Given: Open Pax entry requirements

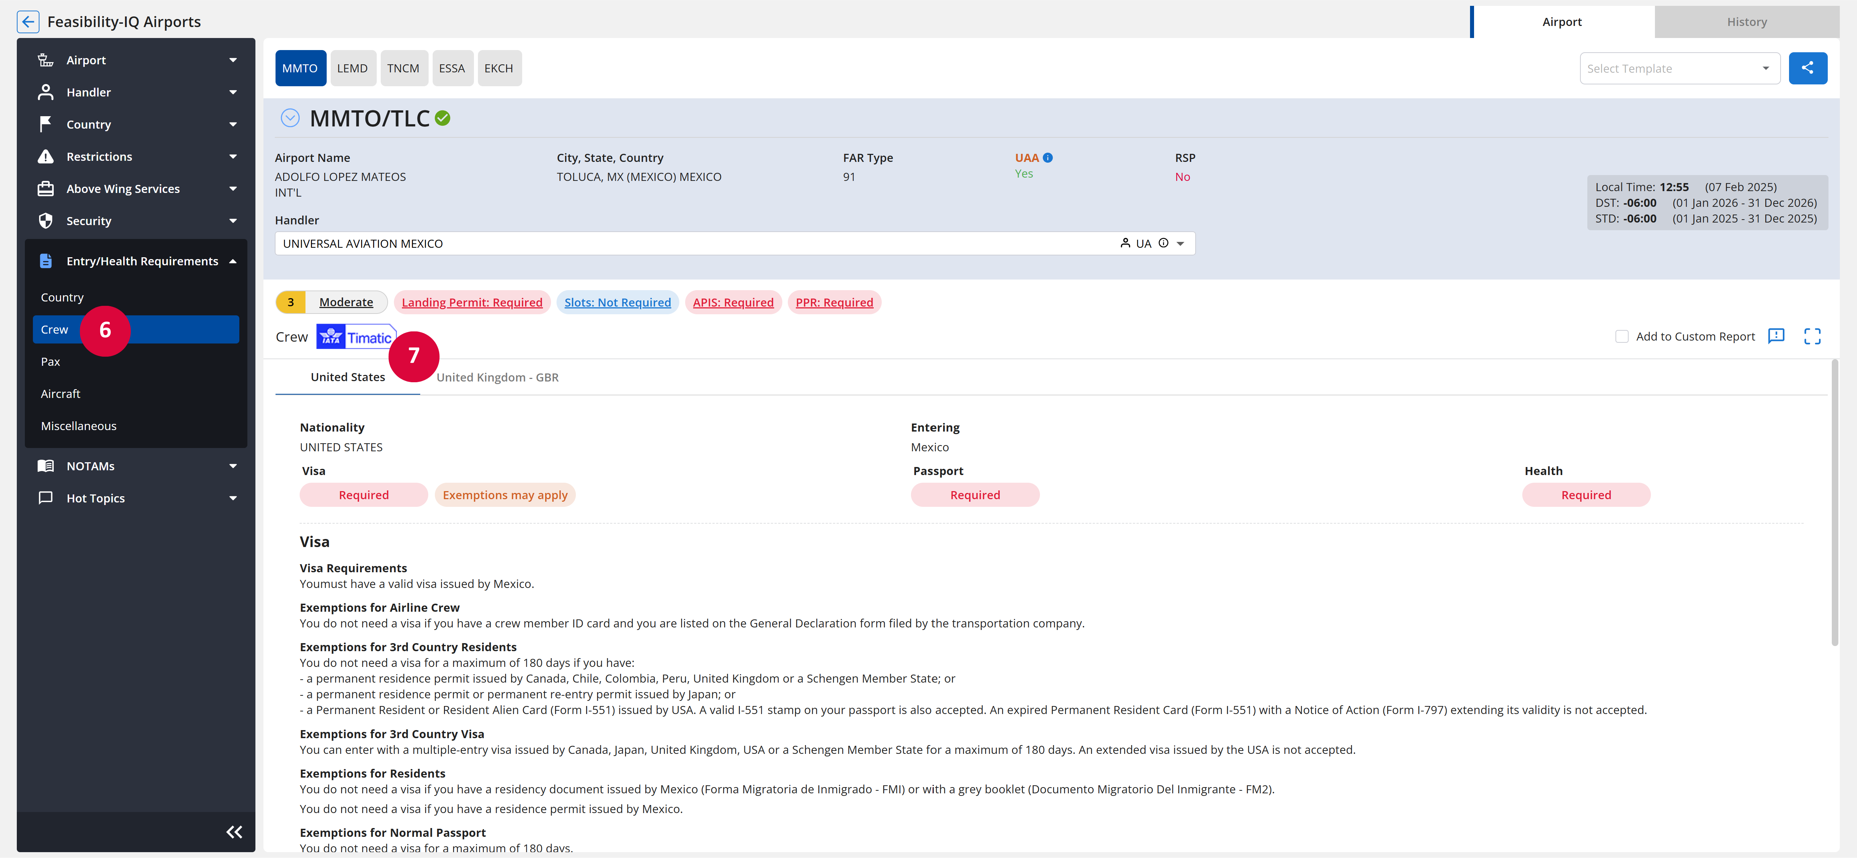Looking at the screenshot, I should click(136, 361).
